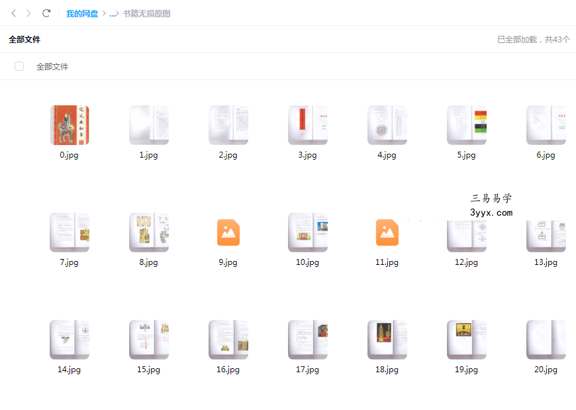Open thumbnail of 20.jpg
Viewport: 576px width, 410px height.
point(546,340)
